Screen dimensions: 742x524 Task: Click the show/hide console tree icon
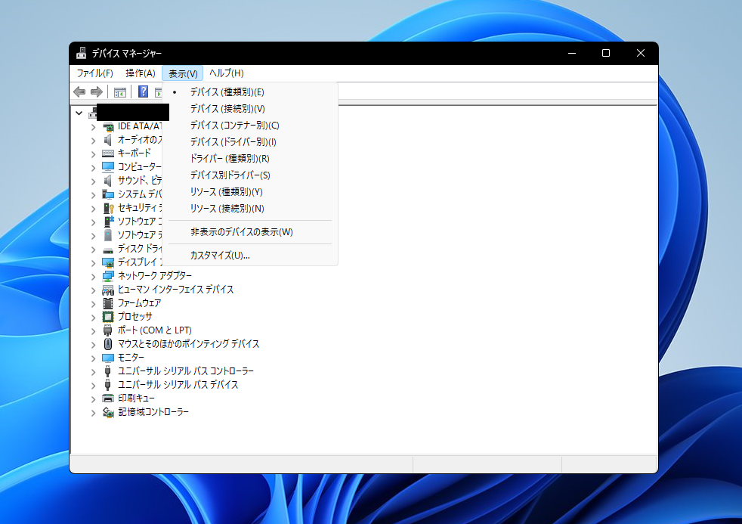(120, 91)
